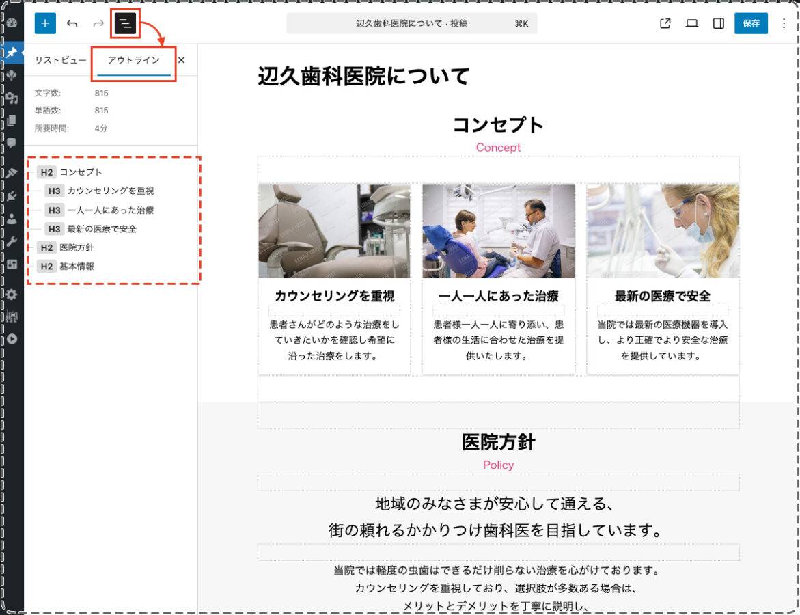Open Media library icon in admin sidebar
The width and height of the screenshot is (800, 615).
[12, 98]
